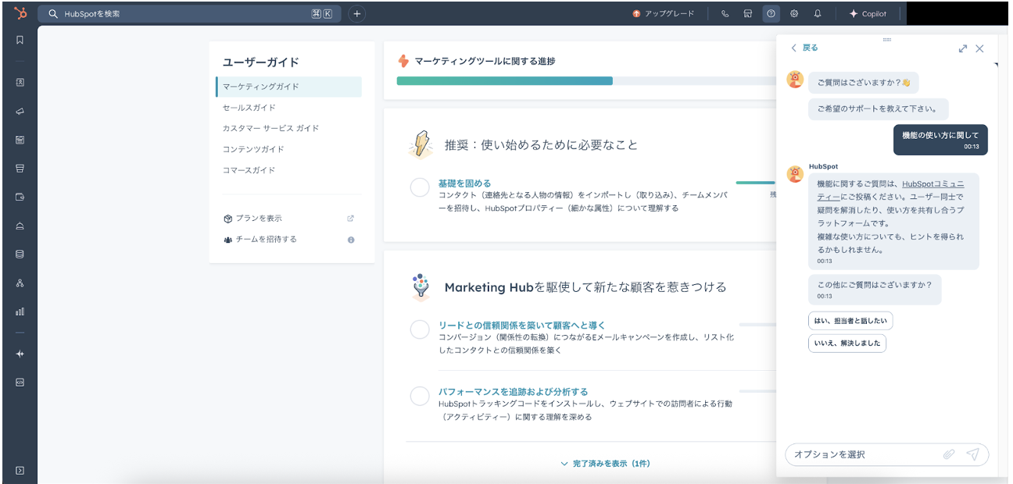1013x484 pixels.
Task: Click the Marketing Hub funnel icon
Action: point(421,286)
